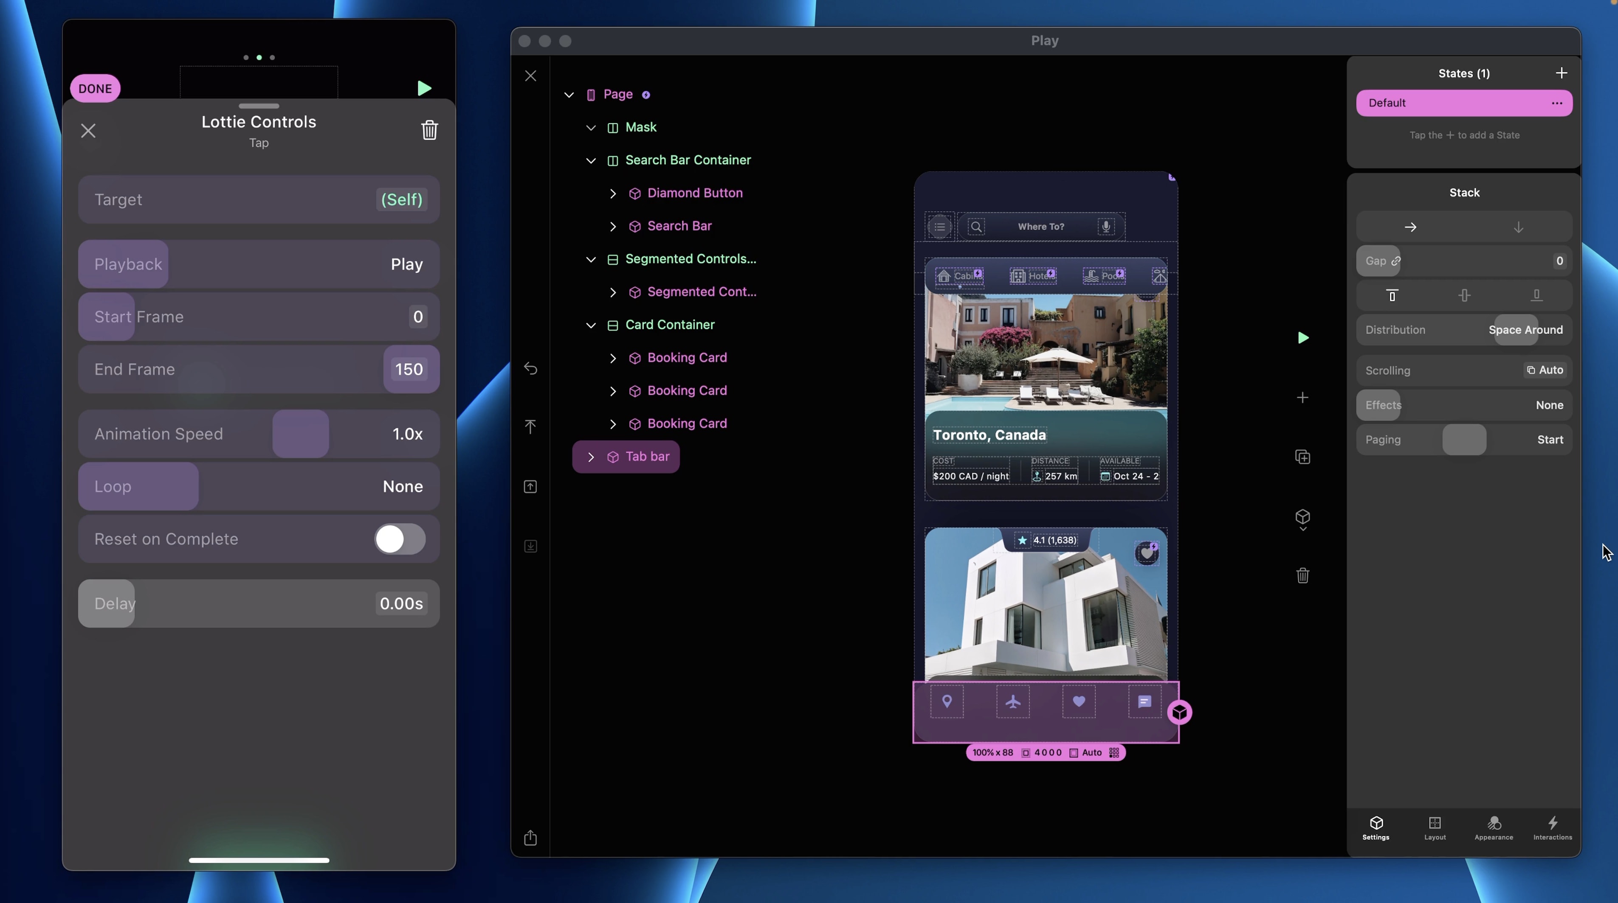Delete the Lottie Controls interaction via the trash icon
This screenshot has height=903, width=1618.
(x=429, y=130)
